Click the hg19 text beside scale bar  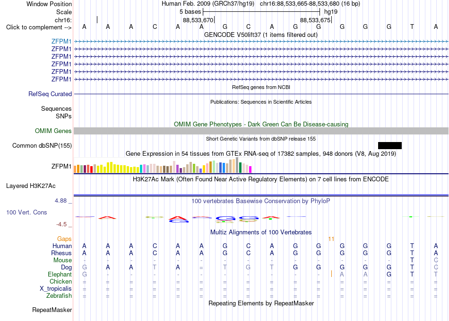331,12
